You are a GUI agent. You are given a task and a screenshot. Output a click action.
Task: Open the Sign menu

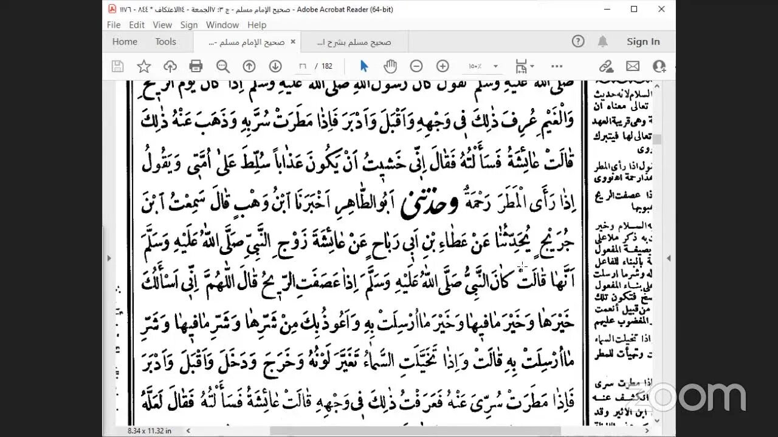pos(189,25)
